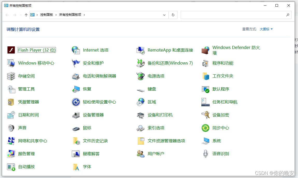Click the address bar control panel icon
The image size is (298, 178).
pos(32,15)
